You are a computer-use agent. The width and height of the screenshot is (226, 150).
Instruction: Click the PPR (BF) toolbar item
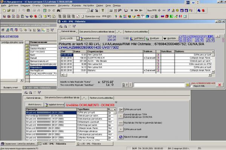[x=107, y=17]
